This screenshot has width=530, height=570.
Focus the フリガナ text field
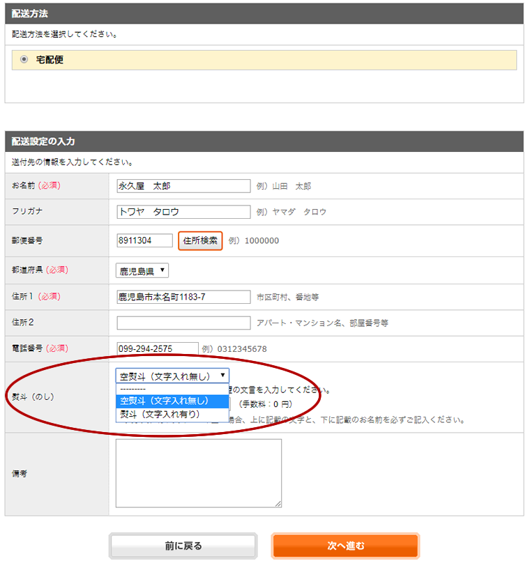183,212
